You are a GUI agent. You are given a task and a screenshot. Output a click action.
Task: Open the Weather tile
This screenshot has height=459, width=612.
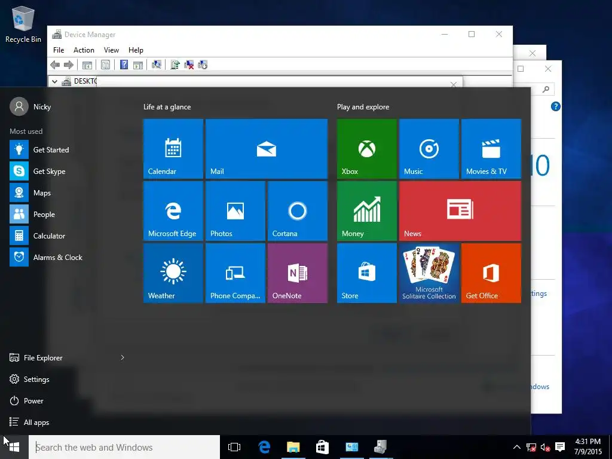[173, 273]
